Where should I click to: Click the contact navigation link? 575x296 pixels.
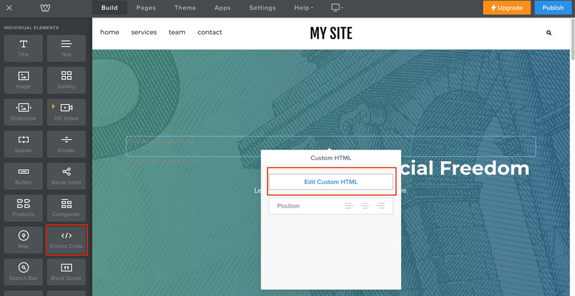click(210, 32)
